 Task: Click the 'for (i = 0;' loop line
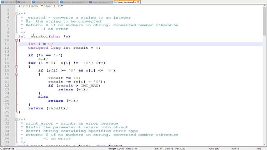(67, 63)
